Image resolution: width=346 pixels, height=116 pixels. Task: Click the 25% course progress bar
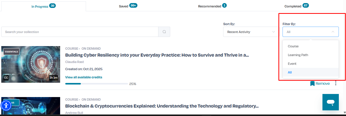pyautogui.click(x=96, y=84)
